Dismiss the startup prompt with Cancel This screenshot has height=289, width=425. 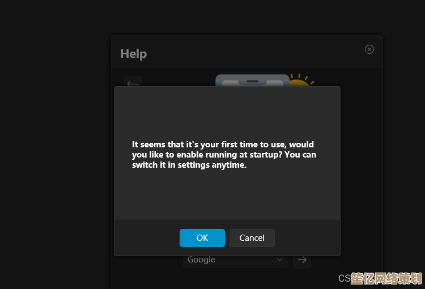(252, 238)
